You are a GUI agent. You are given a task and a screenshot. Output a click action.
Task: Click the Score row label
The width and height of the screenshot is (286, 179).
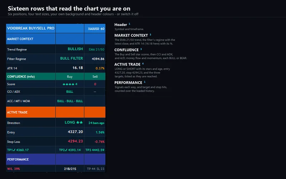[x=11, y=84]
